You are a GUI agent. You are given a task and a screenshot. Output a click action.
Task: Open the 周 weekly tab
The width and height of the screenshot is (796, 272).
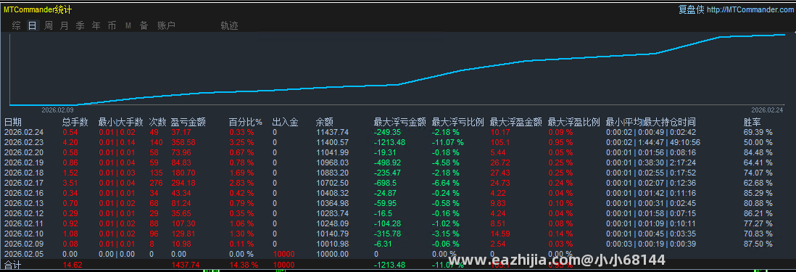pyautogui.click(x=49, y=26)
